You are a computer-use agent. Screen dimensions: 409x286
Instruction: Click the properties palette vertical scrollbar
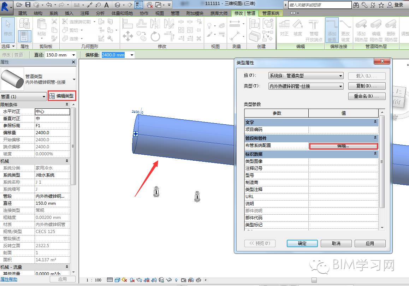pos(73,146)
